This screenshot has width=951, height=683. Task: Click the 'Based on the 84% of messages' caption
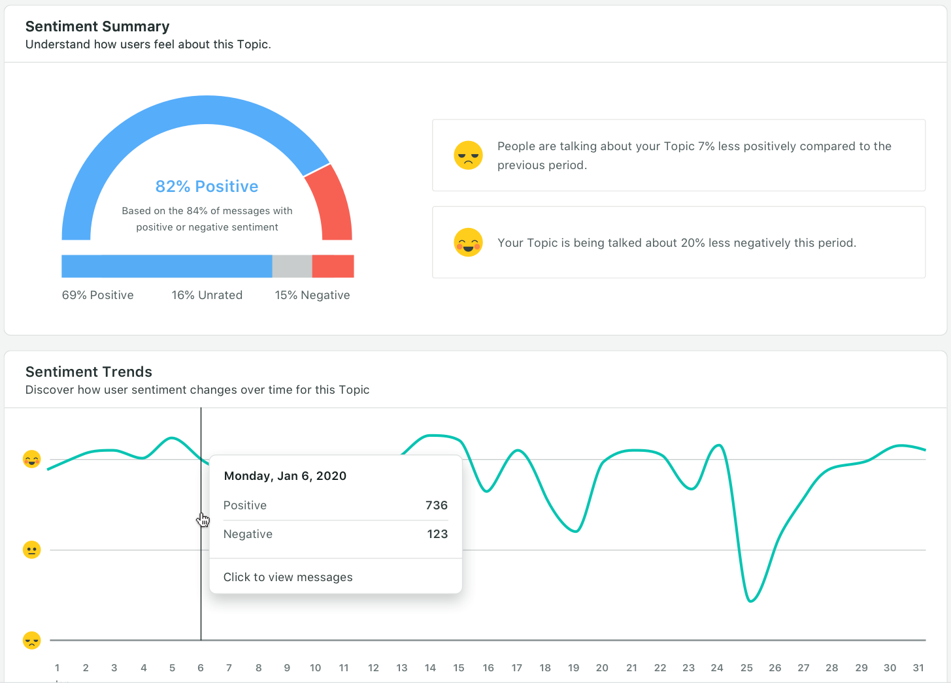pos(207,219)
